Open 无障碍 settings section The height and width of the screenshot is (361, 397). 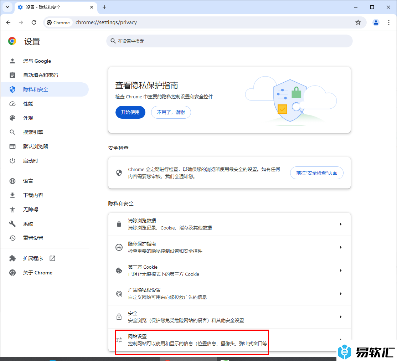click(45, 210)
